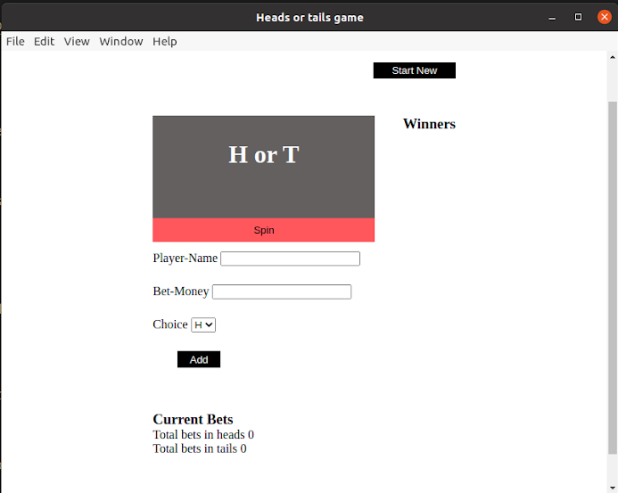Click the scrollbar down arrow
This screenshot has height=493, width=618.
[612, 488]
